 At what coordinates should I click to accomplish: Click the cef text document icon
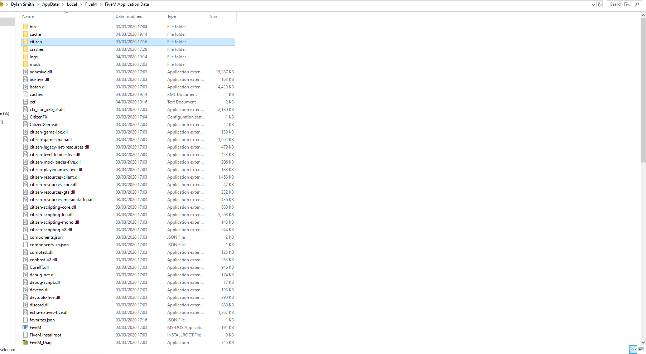point(25,102)
